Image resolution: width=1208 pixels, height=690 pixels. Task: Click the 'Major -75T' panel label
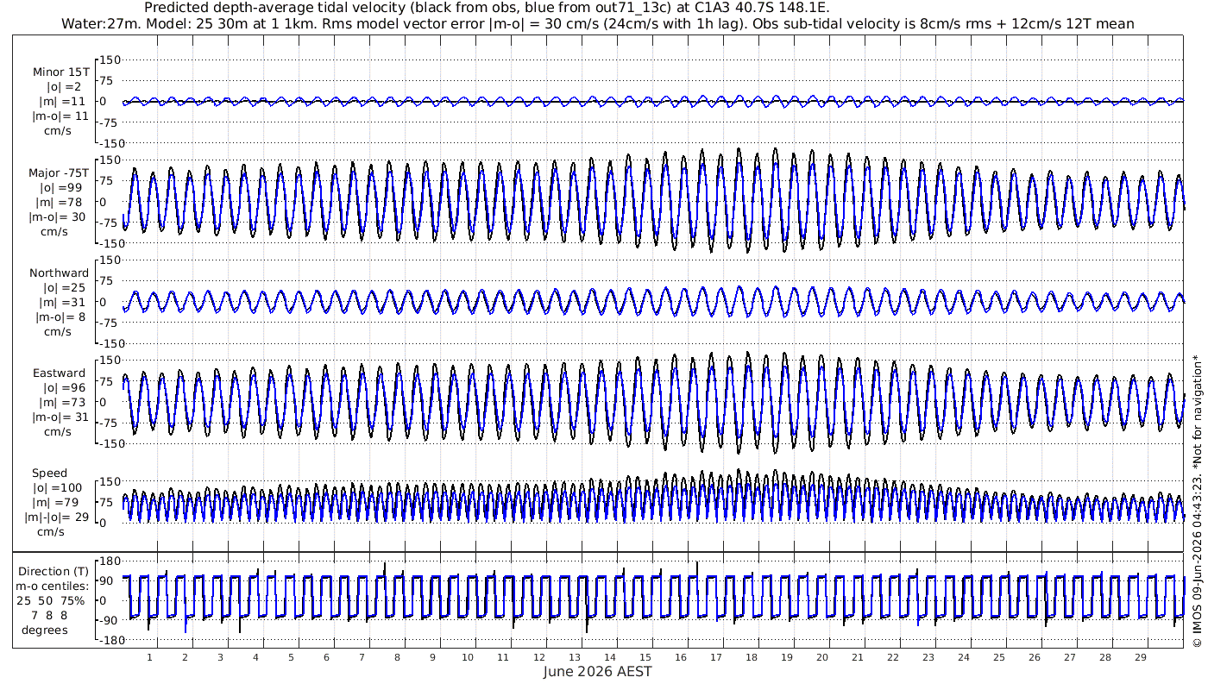click(x=59, y=173)
